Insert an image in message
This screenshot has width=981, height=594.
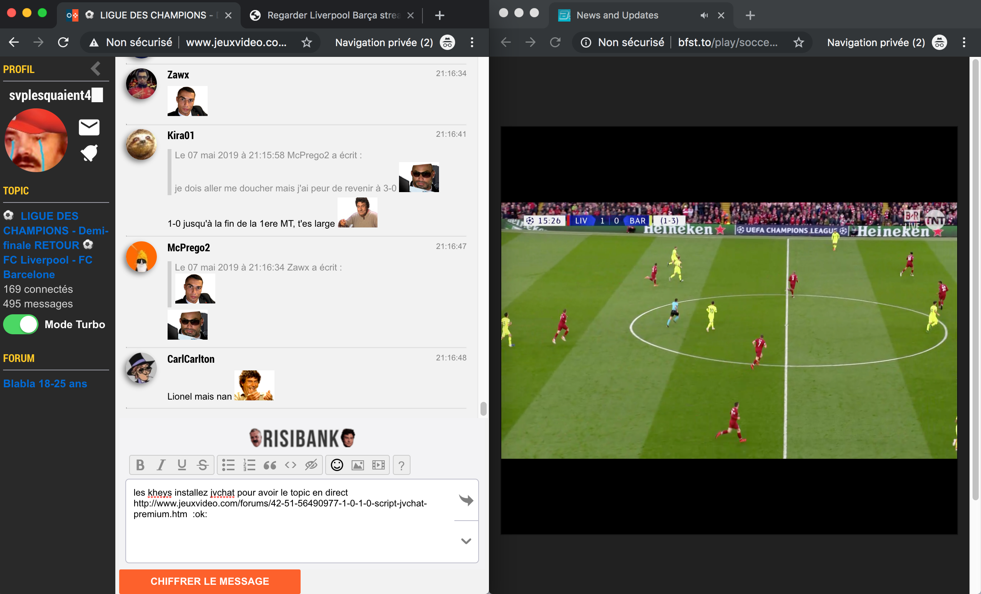tap(357, 465)
